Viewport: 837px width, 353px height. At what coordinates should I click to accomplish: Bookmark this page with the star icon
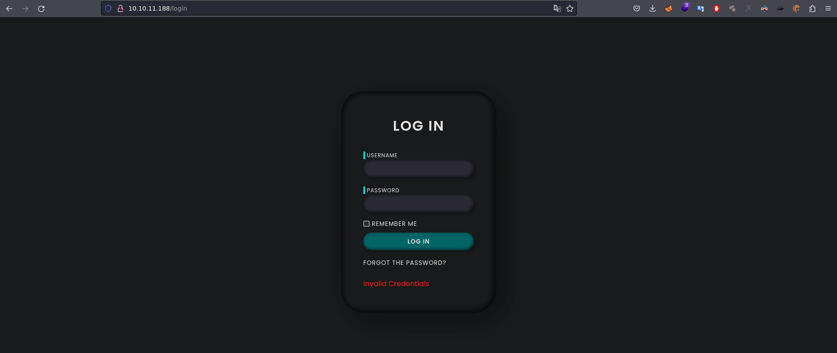(570, 8)
